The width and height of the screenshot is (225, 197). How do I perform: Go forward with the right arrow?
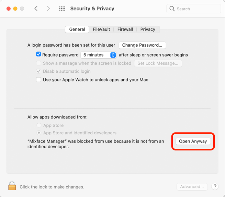[48, 9]
